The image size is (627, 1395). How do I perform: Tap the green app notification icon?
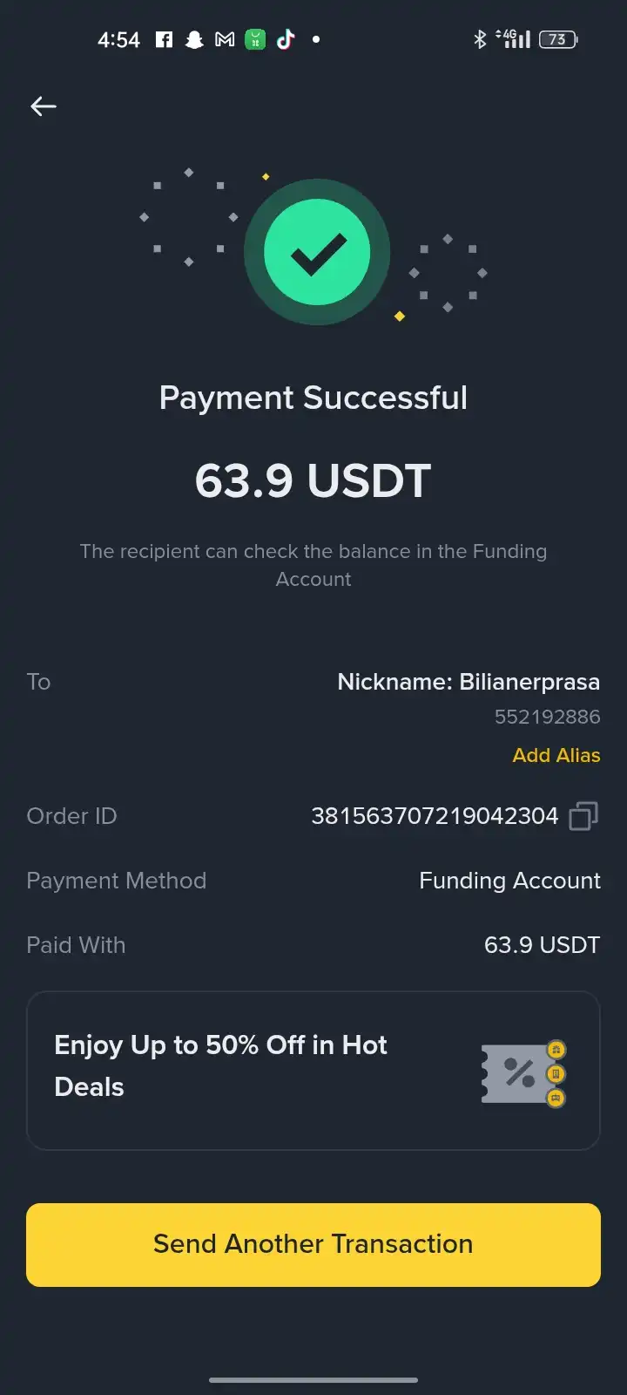(255, 39)
